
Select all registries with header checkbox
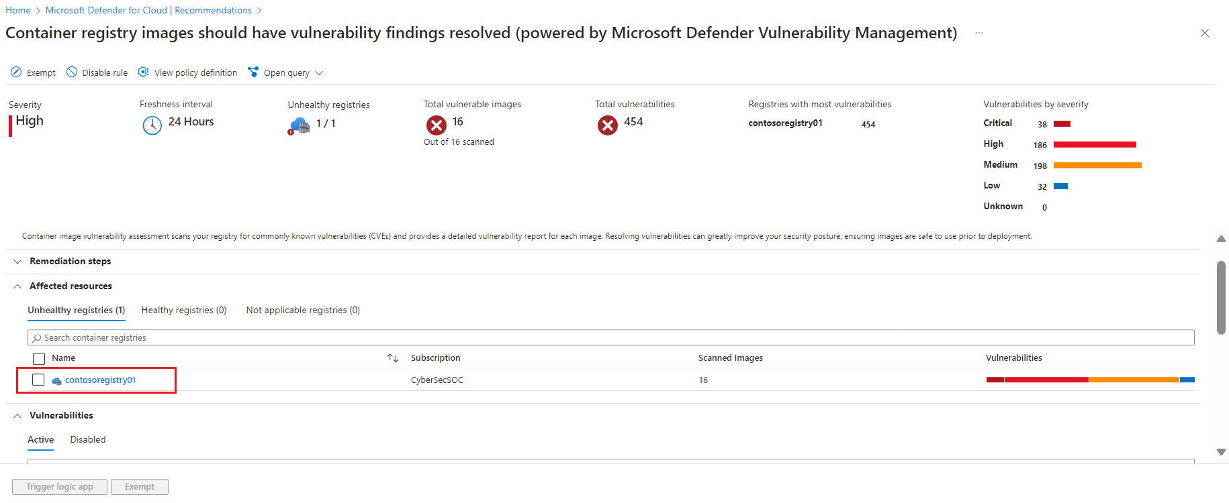pyautogui.click(x=39, y=359)
